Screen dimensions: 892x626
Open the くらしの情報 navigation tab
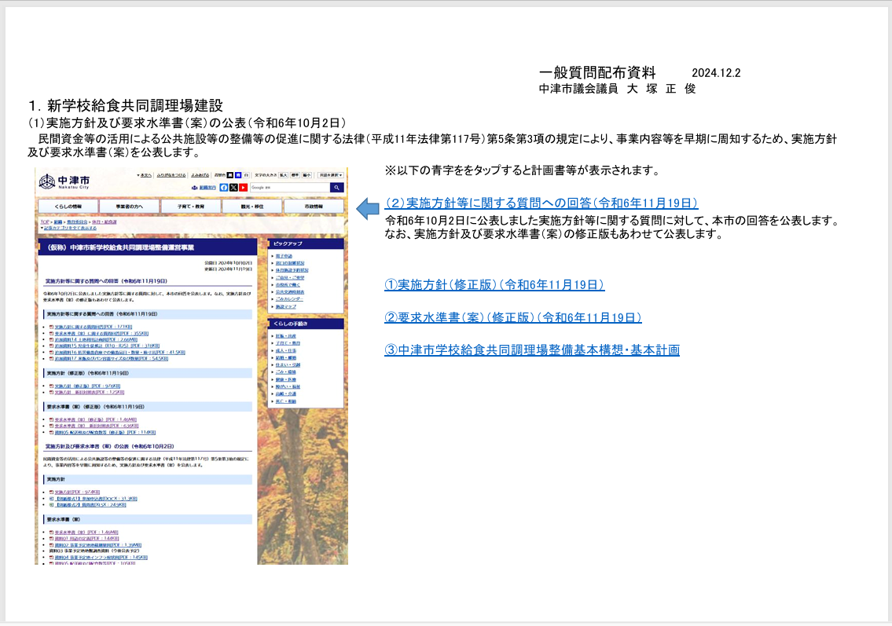tap(68, 207)
